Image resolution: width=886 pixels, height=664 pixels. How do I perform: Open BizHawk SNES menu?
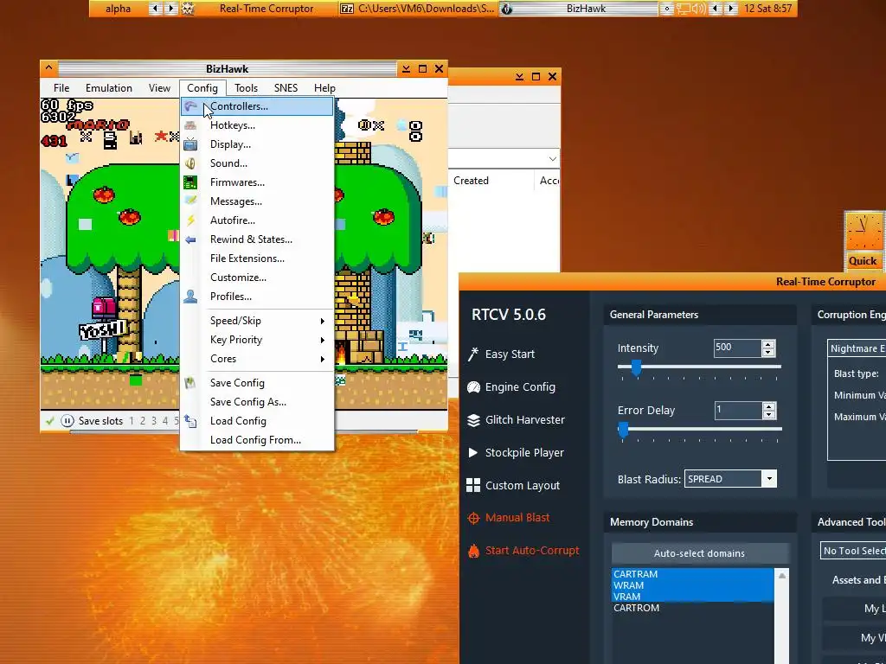(x=286, y=88)
